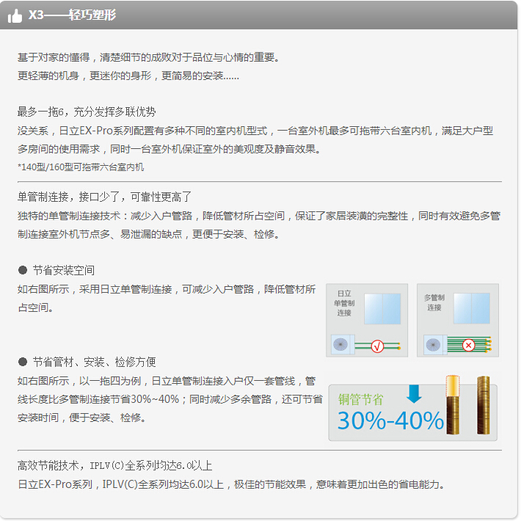The image size is (521, 521).
Task: Click the heading 单管制连接，接口少了，可靠性更高了
Action: coord(104,197)
